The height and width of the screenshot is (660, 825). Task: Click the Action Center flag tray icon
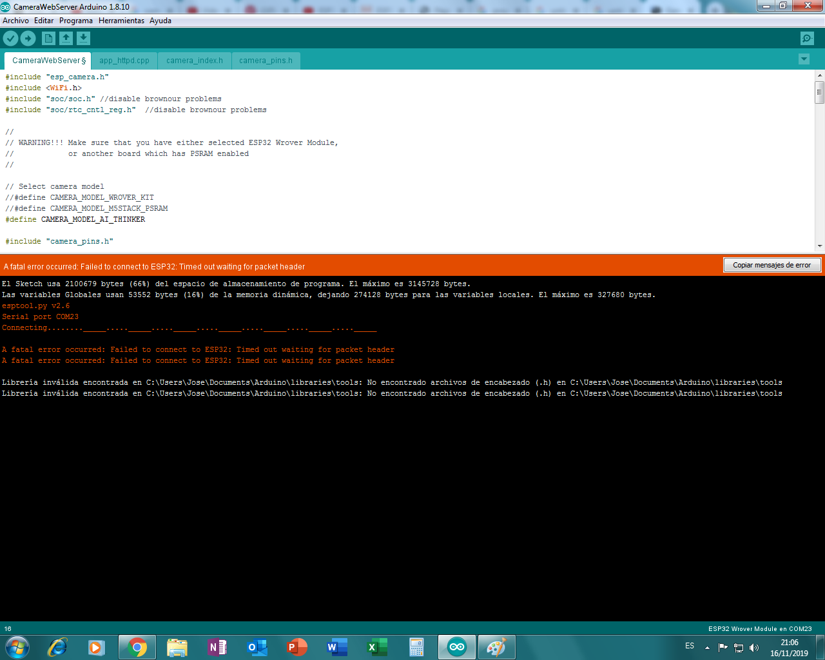point(723,648)
